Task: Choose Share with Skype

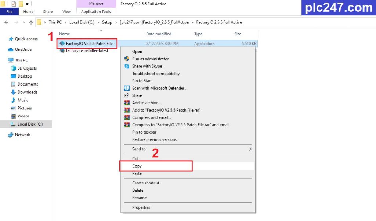Action: [188, 66]
